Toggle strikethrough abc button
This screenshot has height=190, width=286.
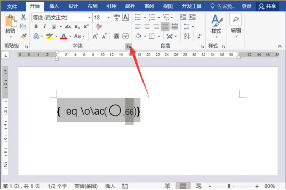coord(68,27)
